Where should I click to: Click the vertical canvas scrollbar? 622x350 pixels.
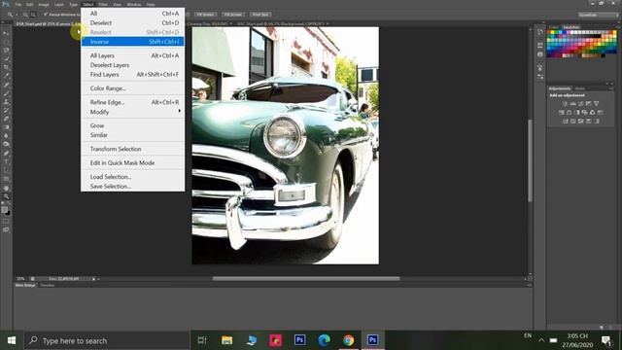(530, 160)
